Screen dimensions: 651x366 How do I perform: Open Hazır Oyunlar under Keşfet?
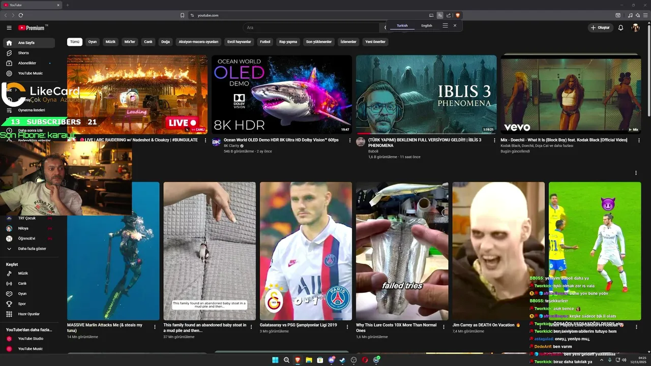click(x=28, y=314)
